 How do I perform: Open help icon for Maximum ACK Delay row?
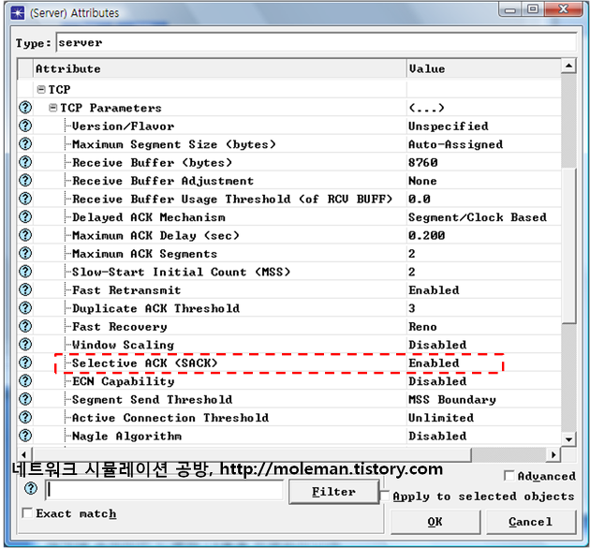(x=25, y=235)
